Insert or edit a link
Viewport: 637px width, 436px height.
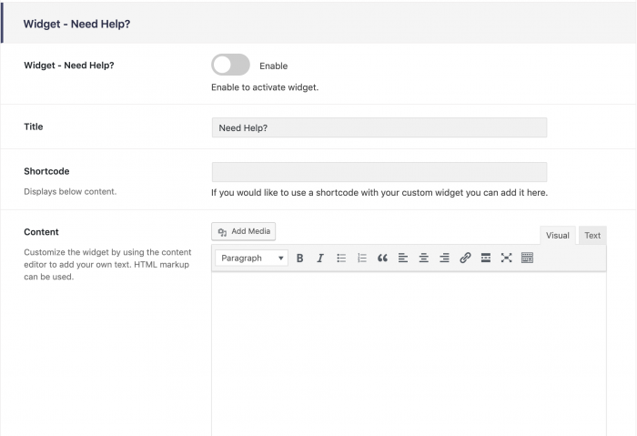click(465, 258)
